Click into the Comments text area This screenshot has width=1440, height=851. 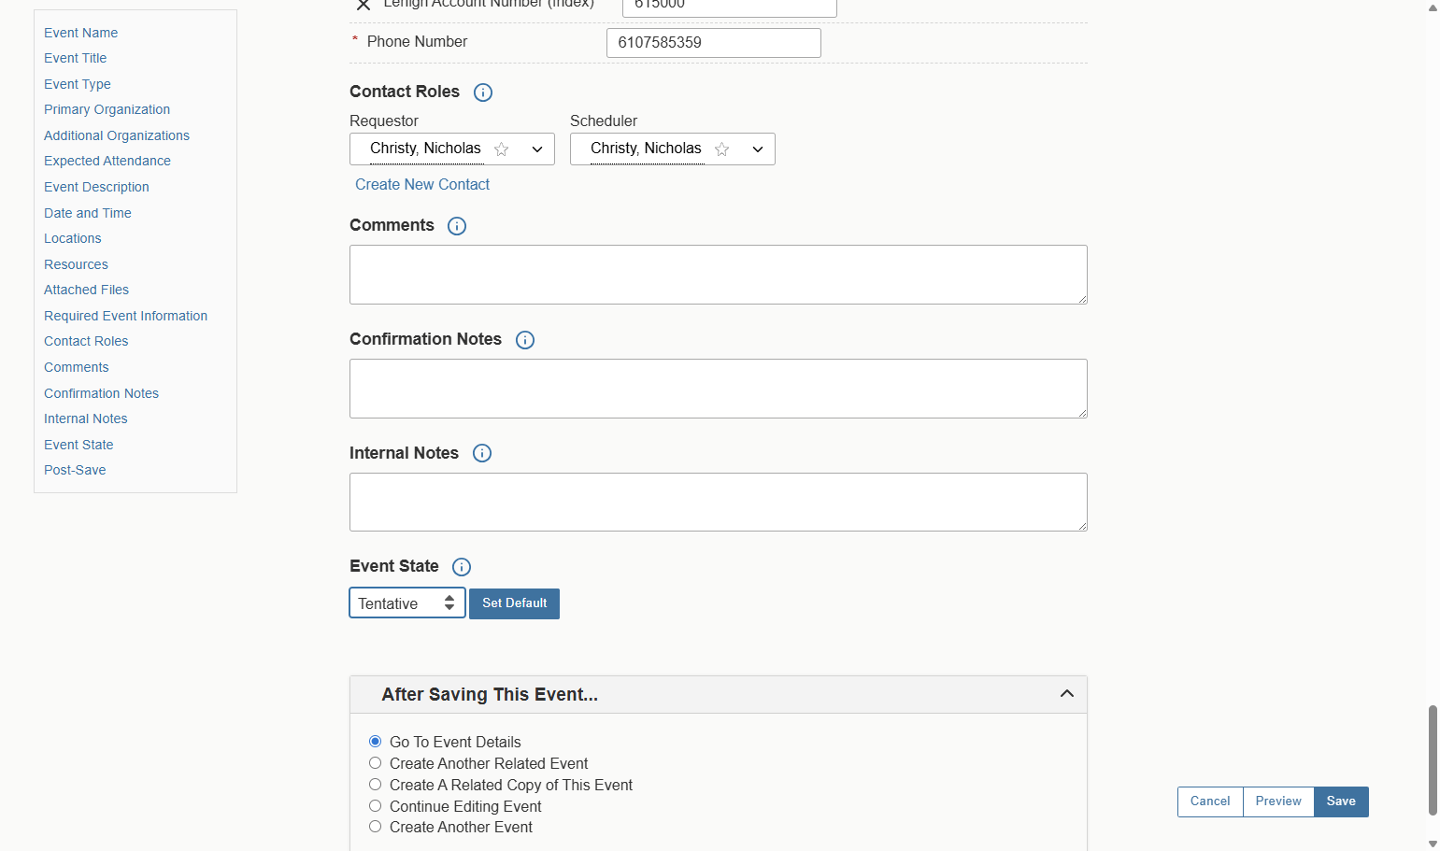[x=719, y=275]
